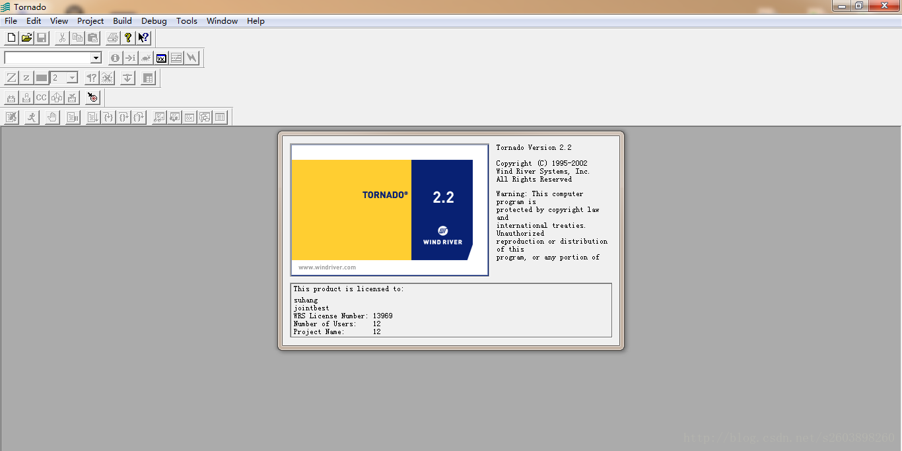Print using the printer icon
This screenshot has height=451, width=902.
pos(113,38)
